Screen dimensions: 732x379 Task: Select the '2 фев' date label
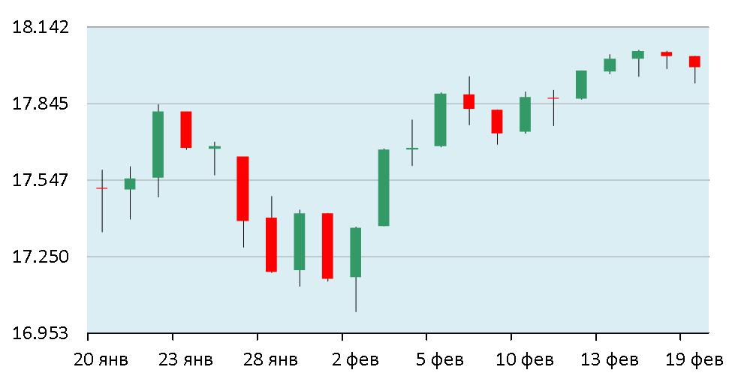point(354,359)
